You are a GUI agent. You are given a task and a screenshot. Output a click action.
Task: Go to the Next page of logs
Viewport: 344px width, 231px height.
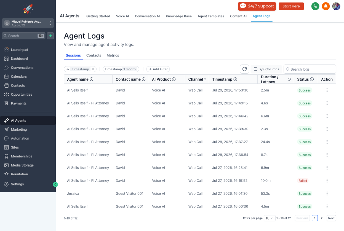pyautogui.click(x=331, y=218)
